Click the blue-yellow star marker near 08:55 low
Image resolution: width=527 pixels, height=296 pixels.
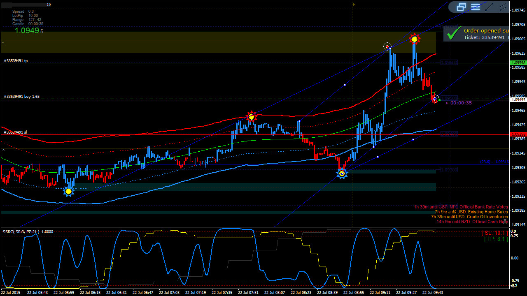[342, 173]
